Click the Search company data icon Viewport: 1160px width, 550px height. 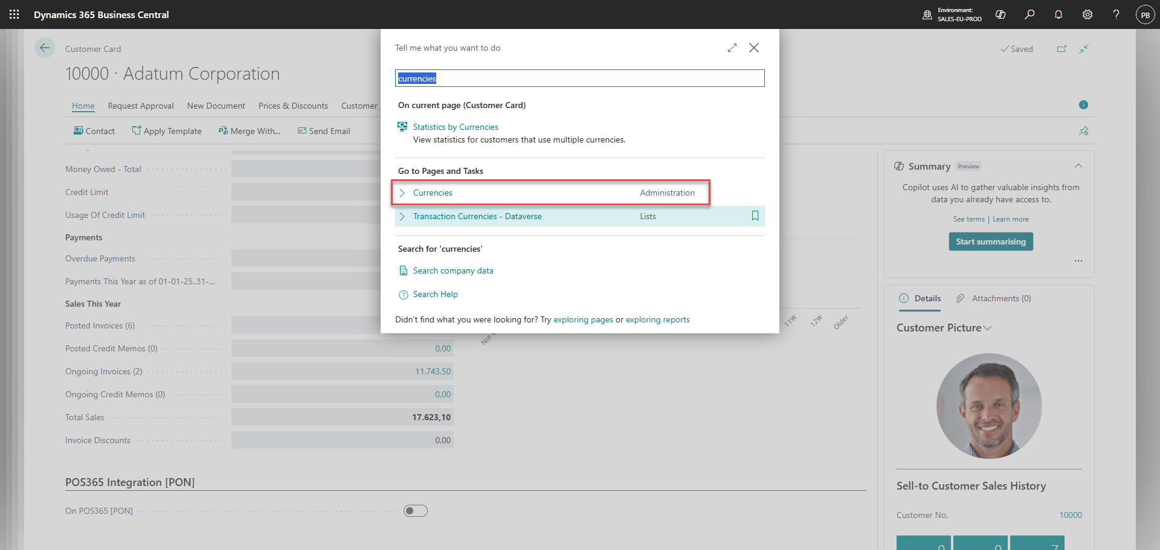pyautogui.click(x=403, y=270)
